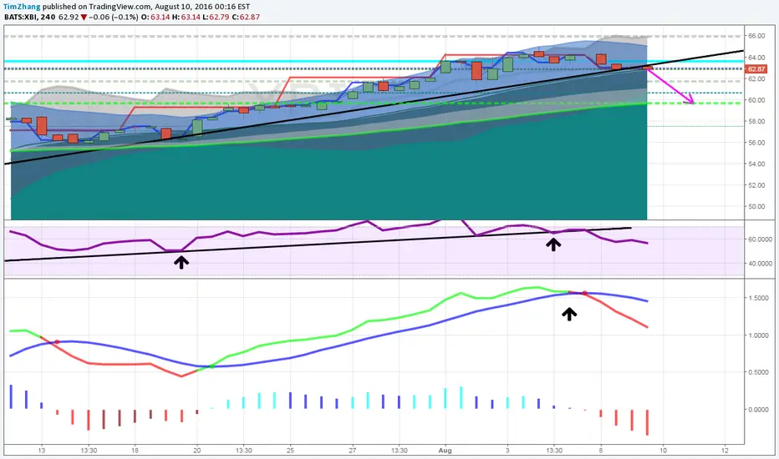Click the 64.00 price axis label
This screenshot has width=779, height=459.
coord(756,58)
